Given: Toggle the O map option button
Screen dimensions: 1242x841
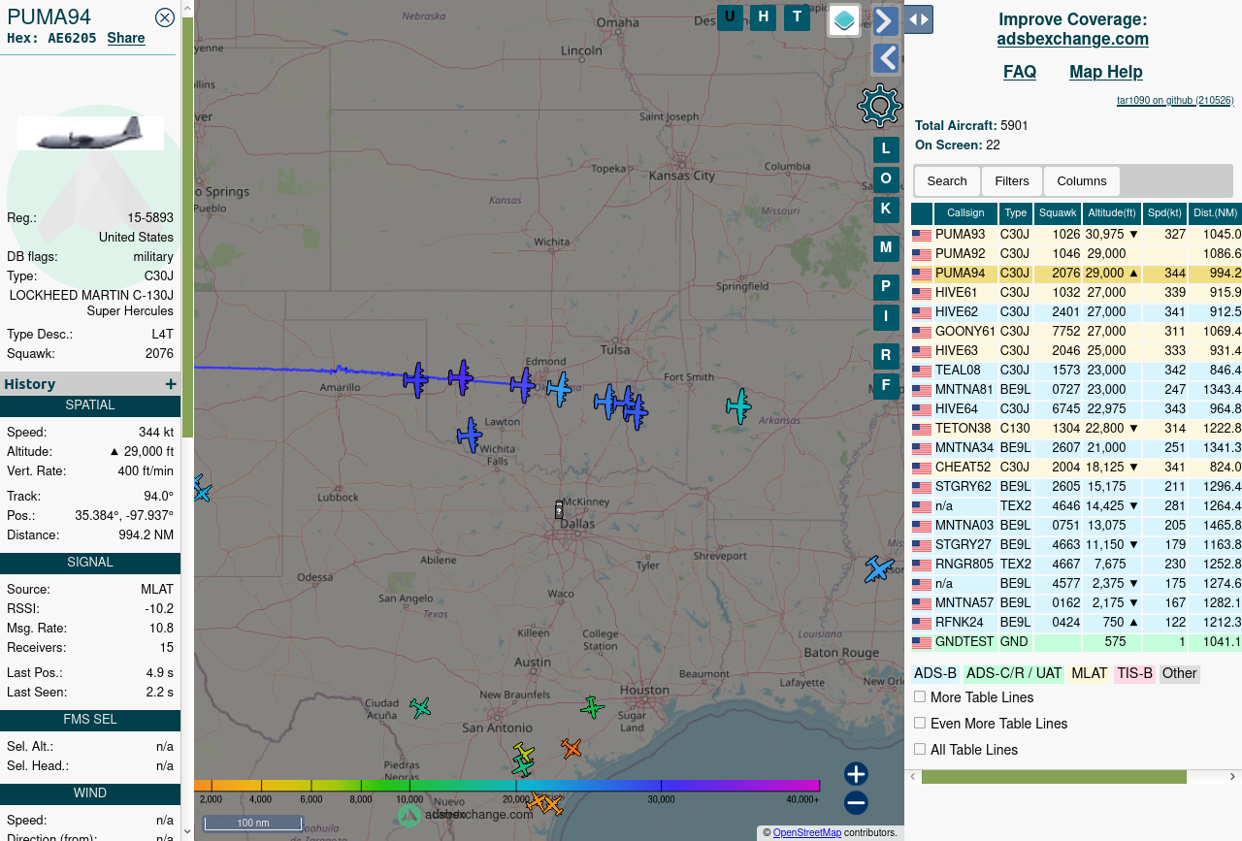Looking at the screenshot, I should tap(886, 179).
